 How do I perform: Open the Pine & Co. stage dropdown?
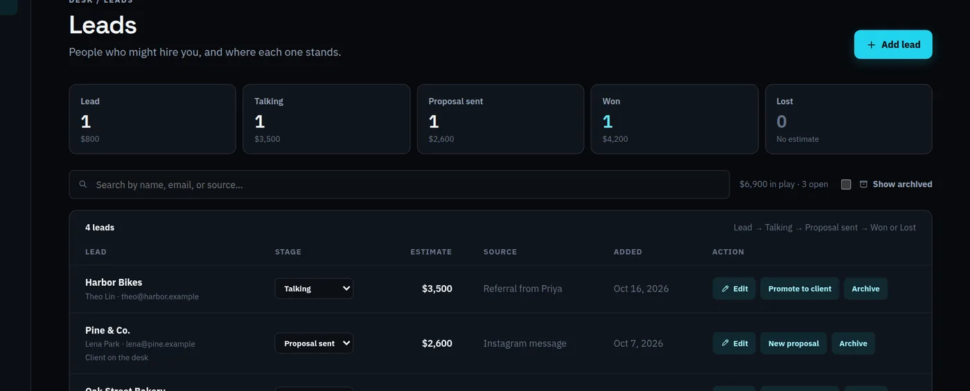pos(314,343)
